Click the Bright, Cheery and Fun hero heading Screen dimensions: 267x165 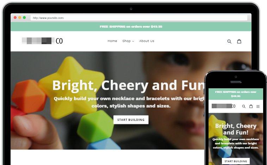tap(129, 85)
